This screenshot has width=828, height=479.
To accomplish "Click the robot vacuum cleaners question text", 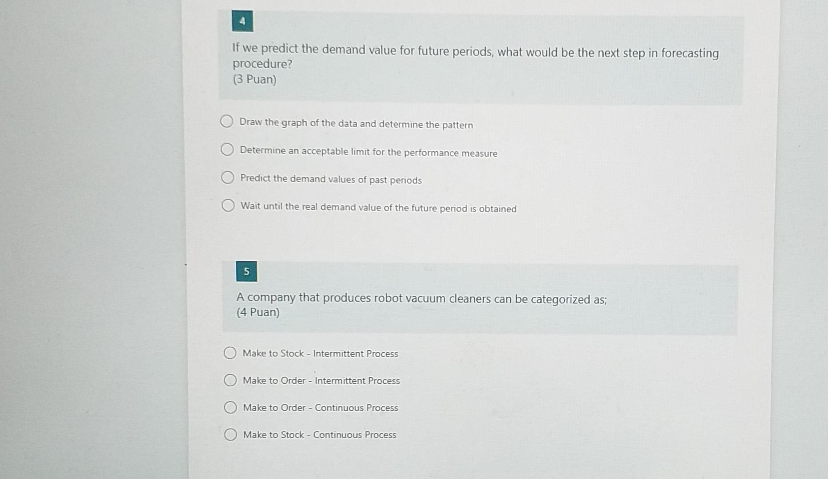I will 421,299.
